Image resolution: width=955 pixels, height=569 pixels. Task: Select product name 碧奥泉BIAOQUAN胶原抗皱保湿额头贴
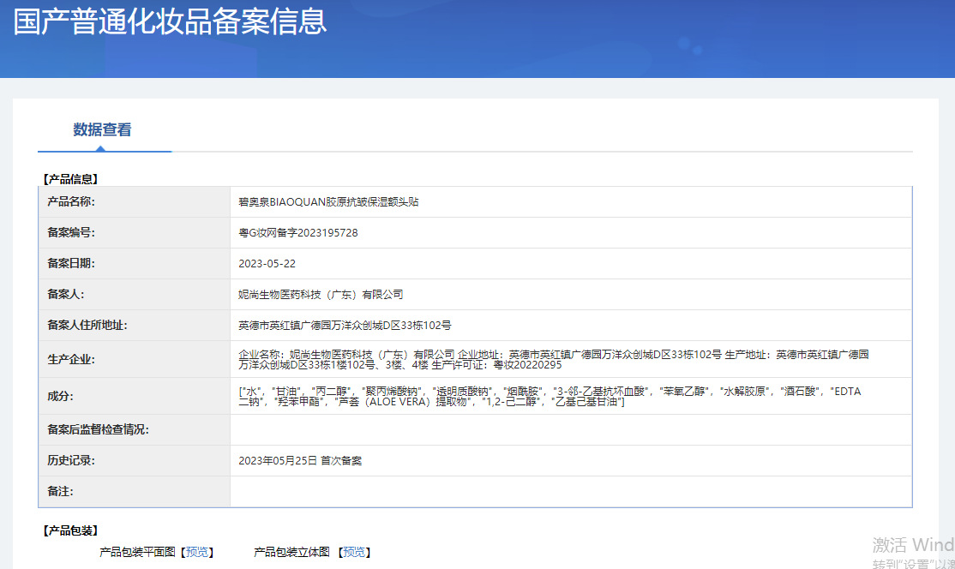(328, 202)
